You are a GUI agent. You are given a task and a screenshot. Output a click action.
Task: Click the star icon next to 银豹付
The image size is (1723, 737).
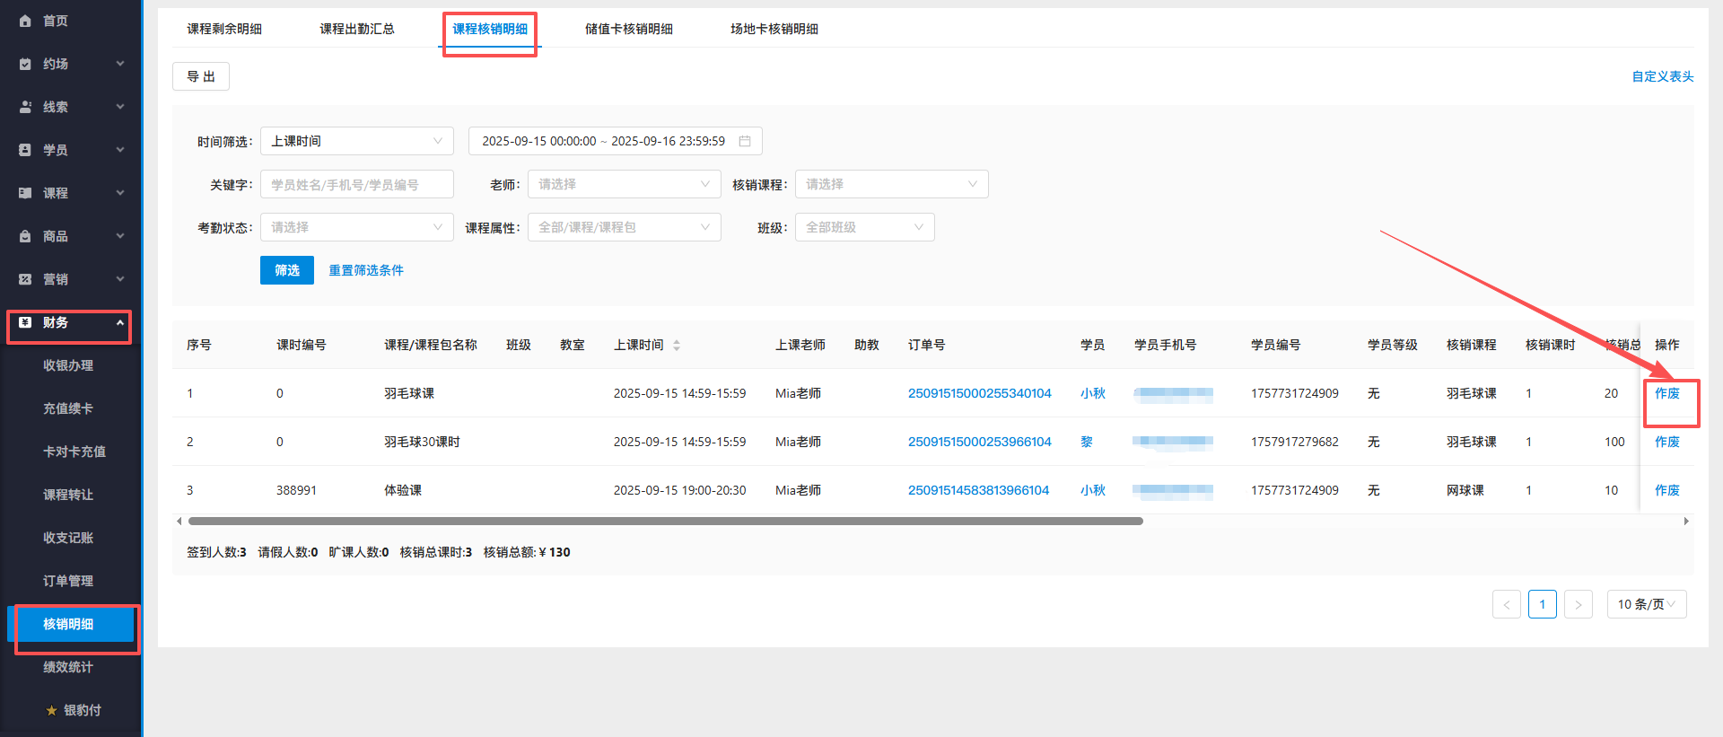point(51,710)
